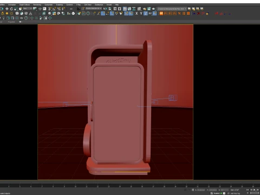Restrict transform to X axis

136,14
